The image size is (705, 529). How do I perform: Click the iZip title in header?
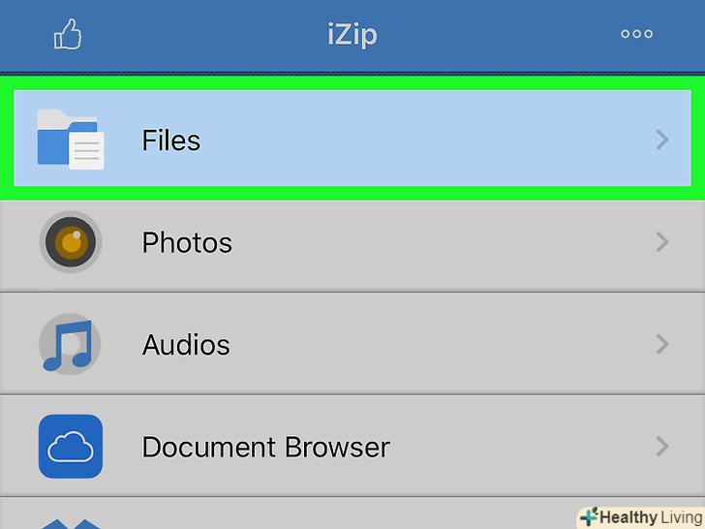tap(352, 36)
